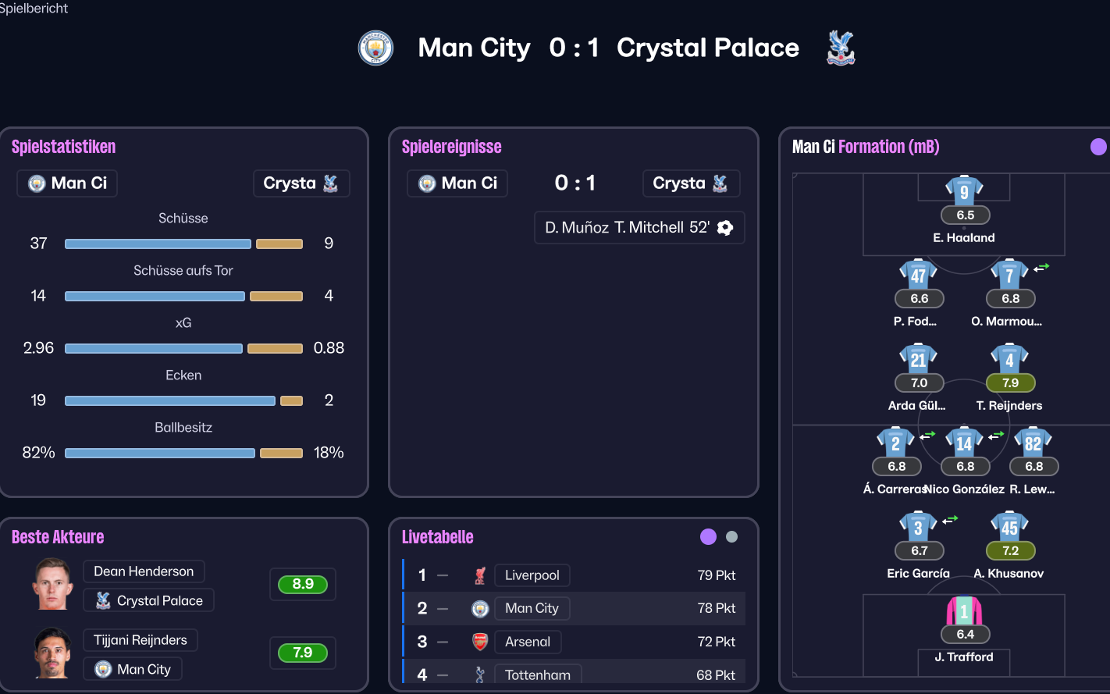Select J. Trafford's goalkeeper jersey
This screenshot has height=694, width=1110.
coord(964,611)
